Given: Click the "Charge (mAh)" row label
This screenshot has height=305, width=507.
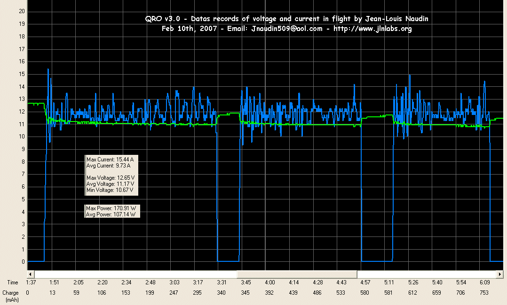Looking at the screenshot, I should point(11,296).
